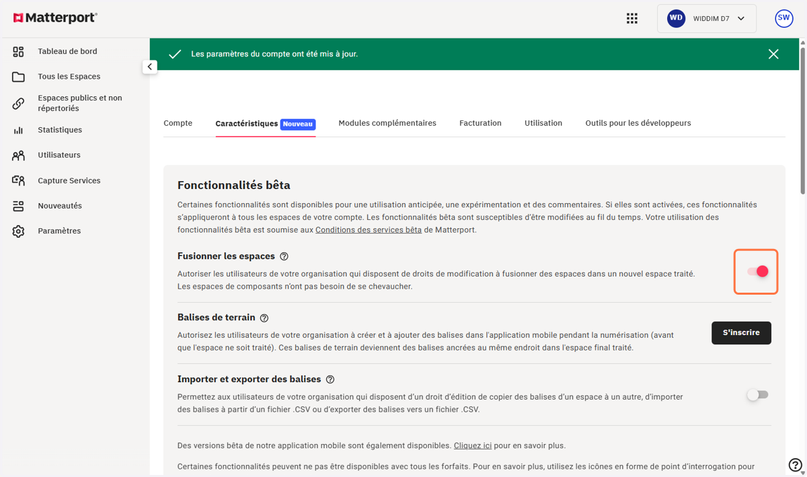
Task: Click the Fonctionnalités bêta heading
Action: pos(234,185)
